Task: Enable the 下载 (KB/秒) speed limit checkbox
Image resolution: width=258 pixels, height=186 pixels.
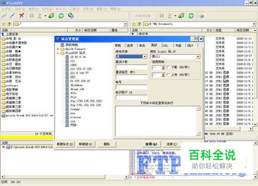Action: point(168,67)
